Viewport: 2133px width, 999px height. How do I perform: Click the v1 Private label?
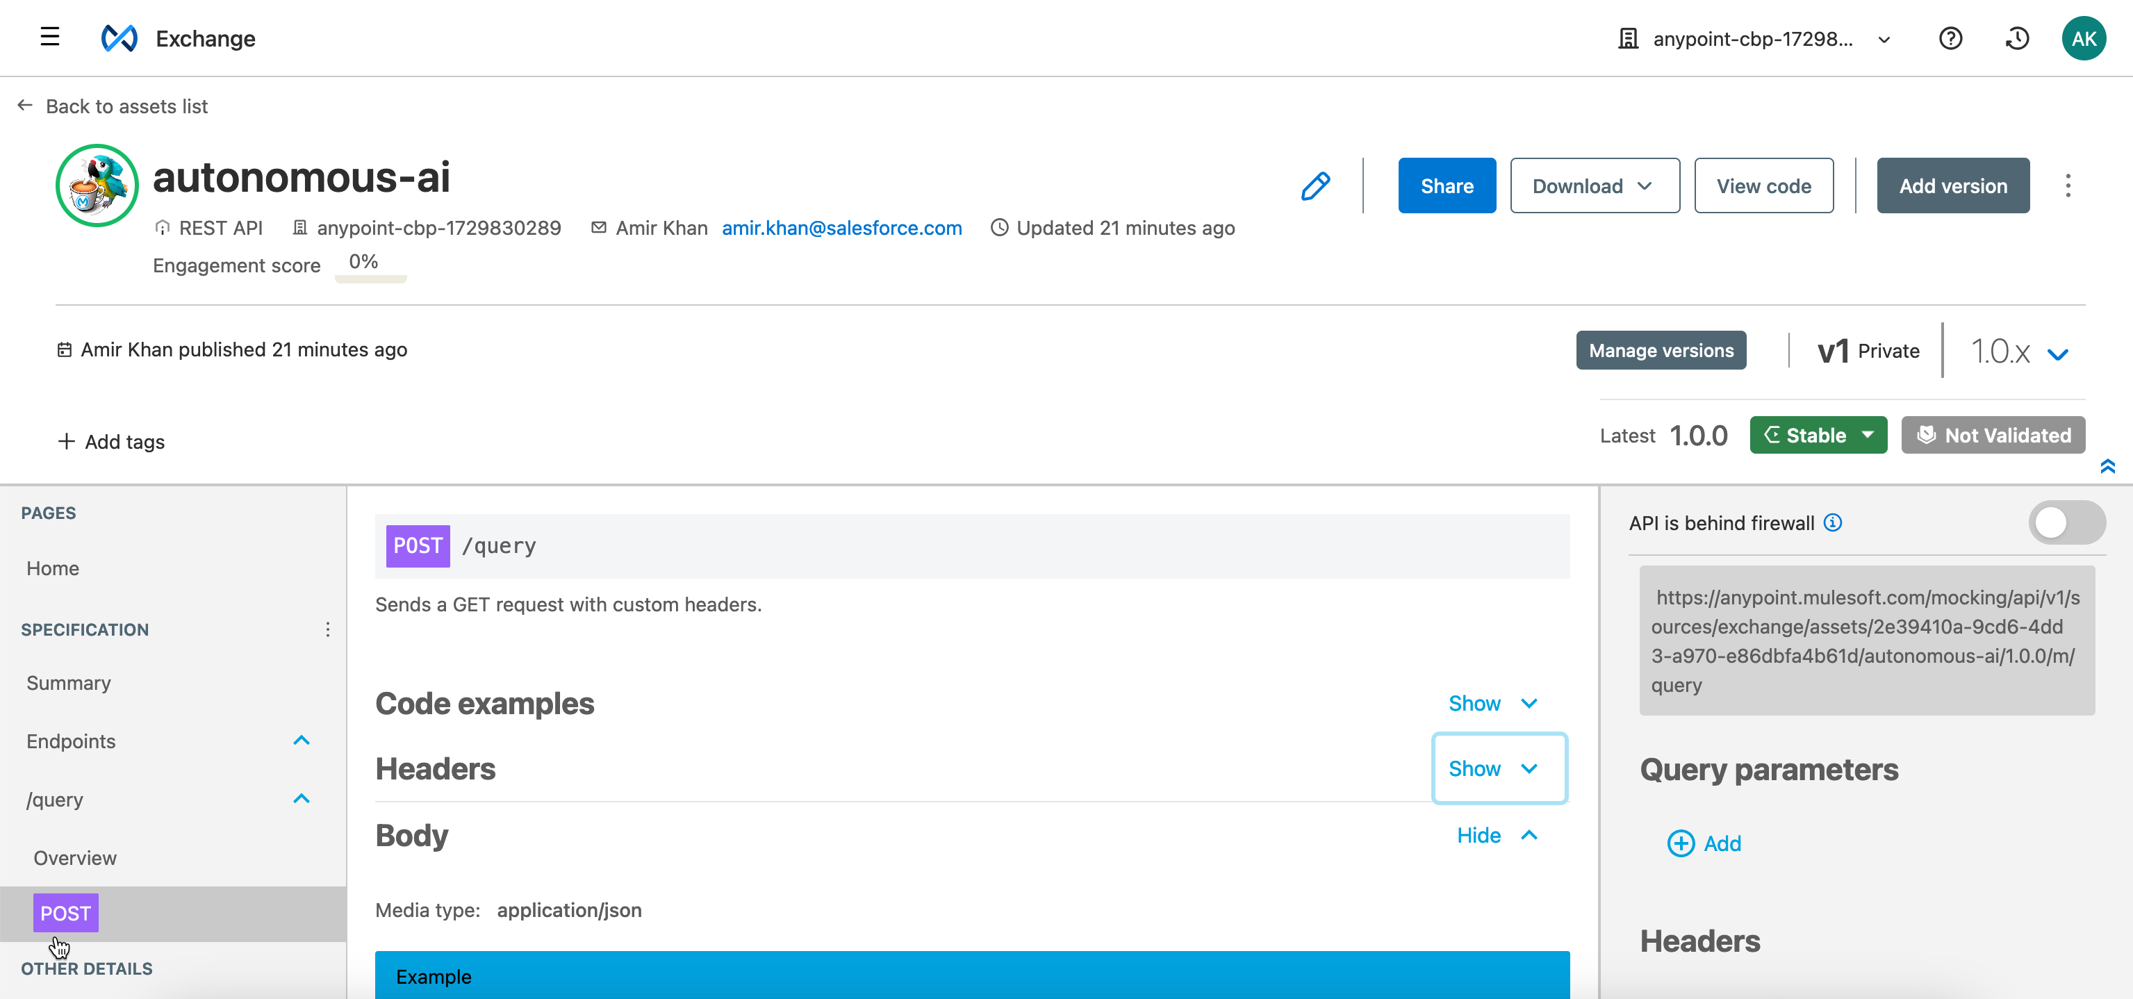[1868, 350]
